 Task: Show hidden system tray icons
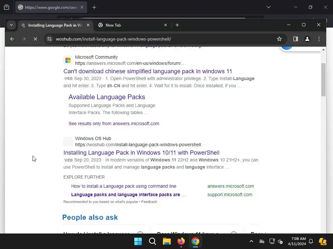point(251,241)
